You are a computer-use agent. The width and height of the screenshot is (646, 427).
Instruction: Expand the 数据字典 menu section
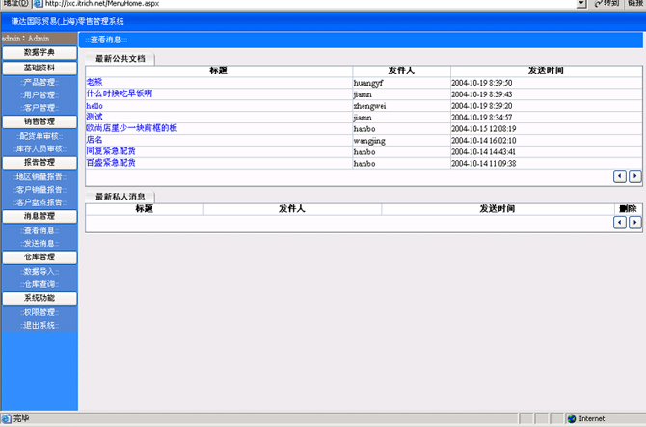coord(39,53)
